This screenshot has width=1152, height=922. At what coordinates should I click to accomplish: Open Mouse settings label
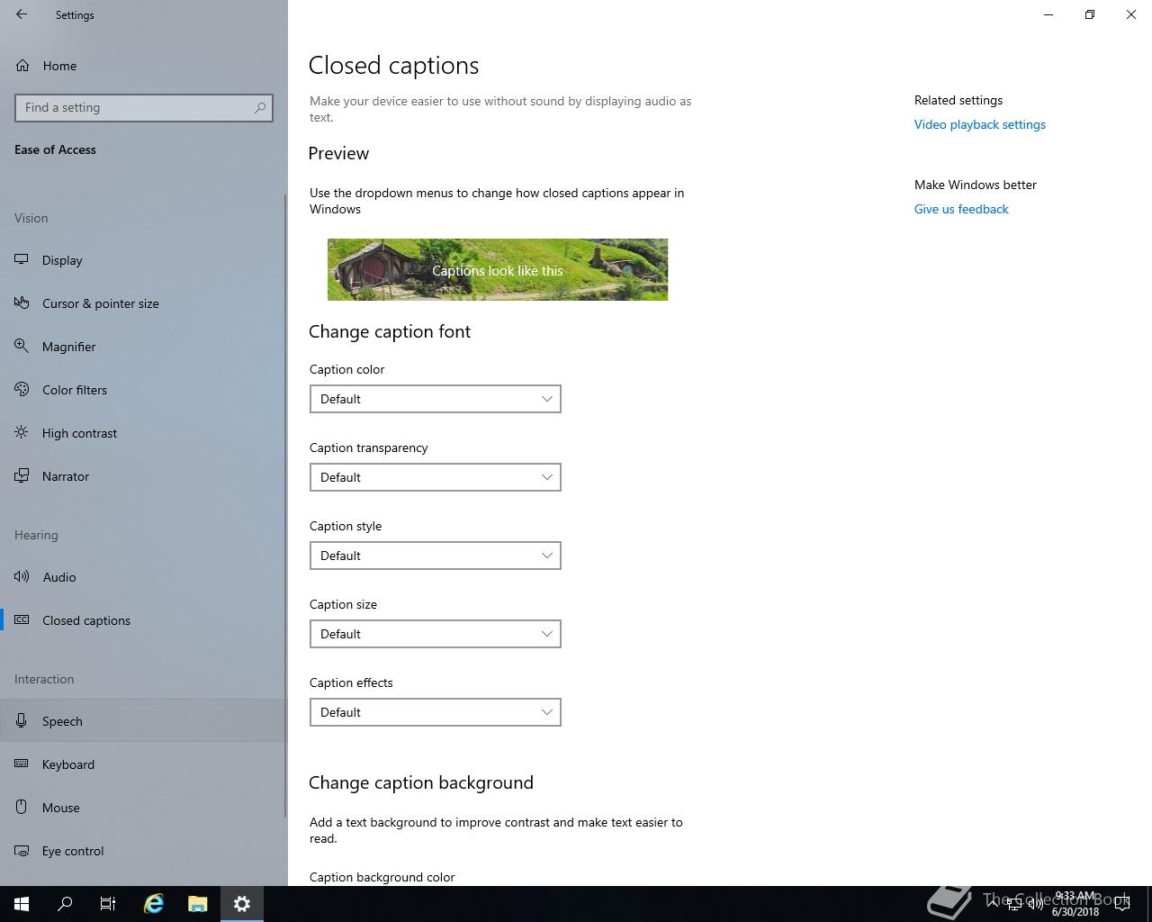pos(61,808)
